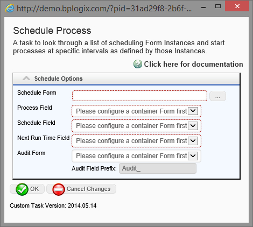Click the OK button label
This screenshot has height=227, width=253.
pyautogui.click(x=34, y=189)
